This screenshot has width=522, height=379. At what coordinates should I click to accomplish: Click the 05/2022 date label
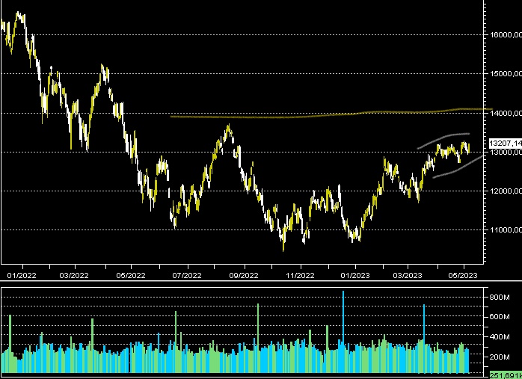coord(131,276)
